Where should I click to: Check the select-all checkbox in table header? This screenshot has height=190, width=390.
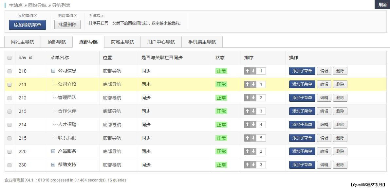click(x=9, y=57)
